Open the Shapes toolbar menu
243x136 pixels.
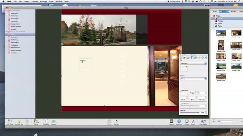coord(54,122)
